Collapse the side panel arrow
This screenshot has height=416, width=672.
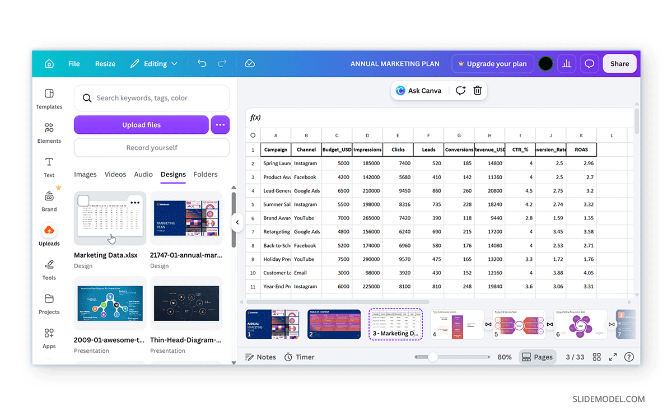[237, 222]
